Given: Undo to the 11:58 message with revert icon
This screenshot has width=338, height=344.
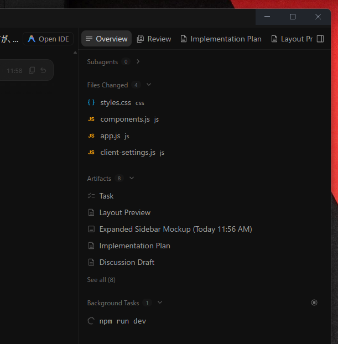Looking at the screenshot, I should [44, 70].
